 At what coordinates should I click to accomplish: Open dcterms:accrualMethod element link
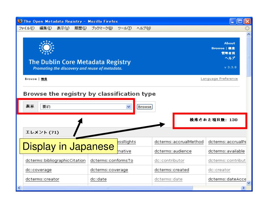point(179,142)
